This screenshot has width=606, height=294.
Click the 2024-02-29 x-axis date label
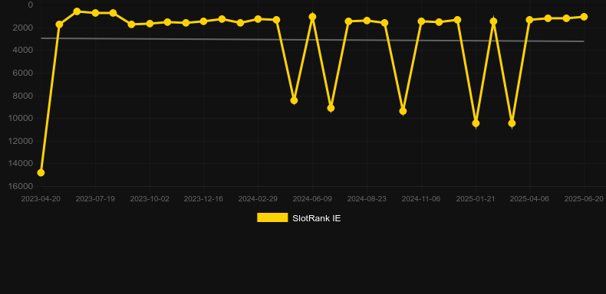(258, 199)
